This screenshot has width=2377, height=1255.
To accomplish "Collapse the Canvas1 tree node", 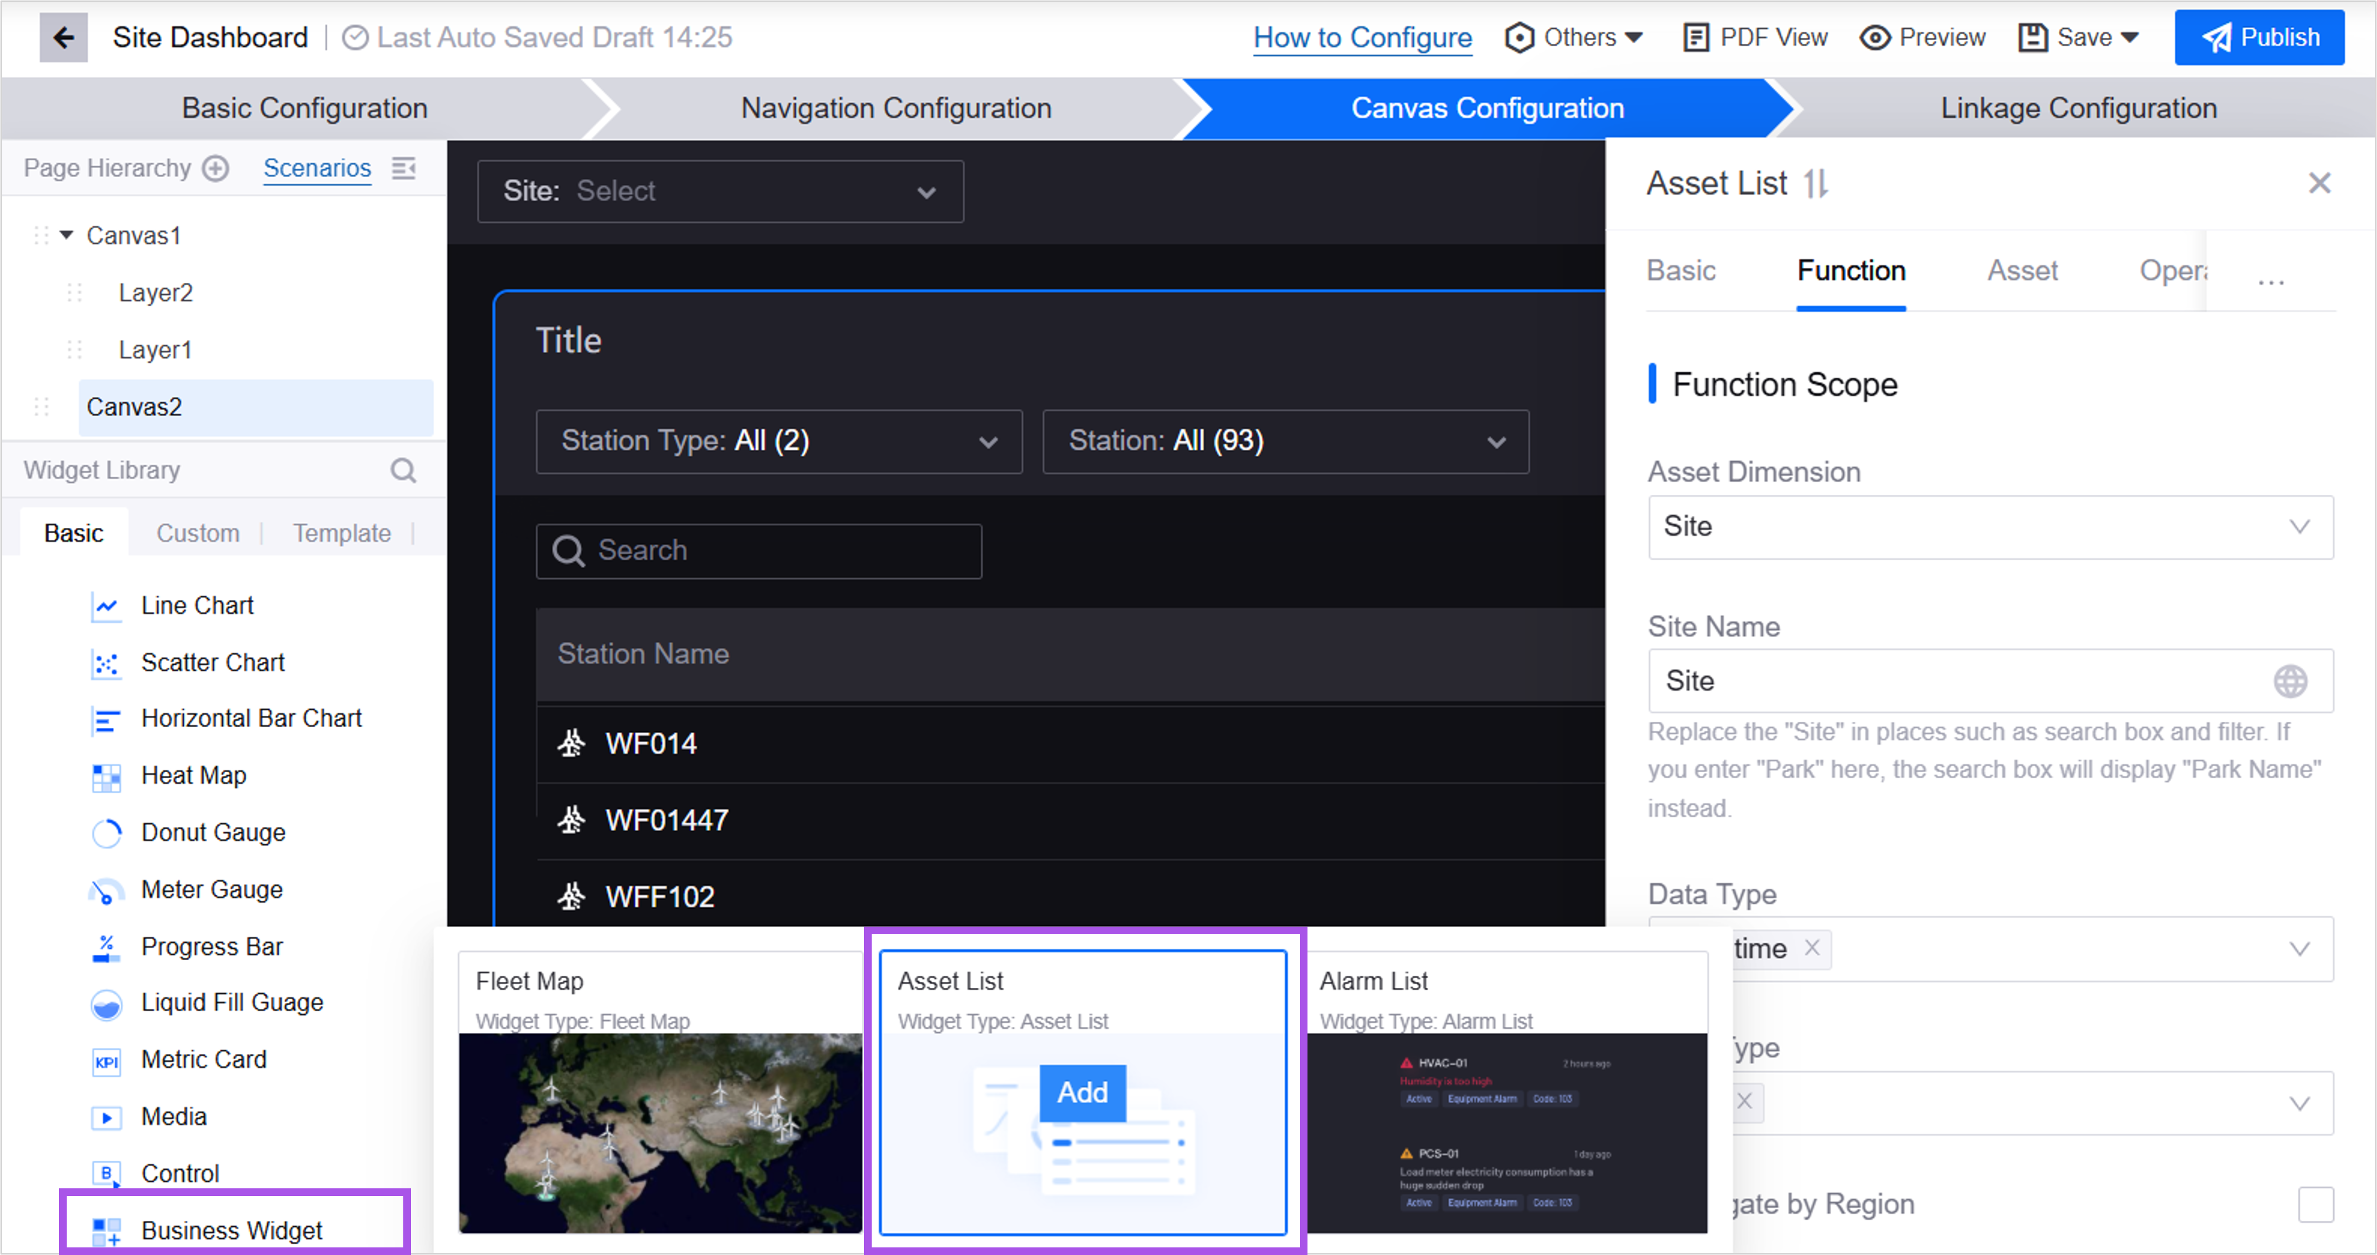I will coord(67,235).
